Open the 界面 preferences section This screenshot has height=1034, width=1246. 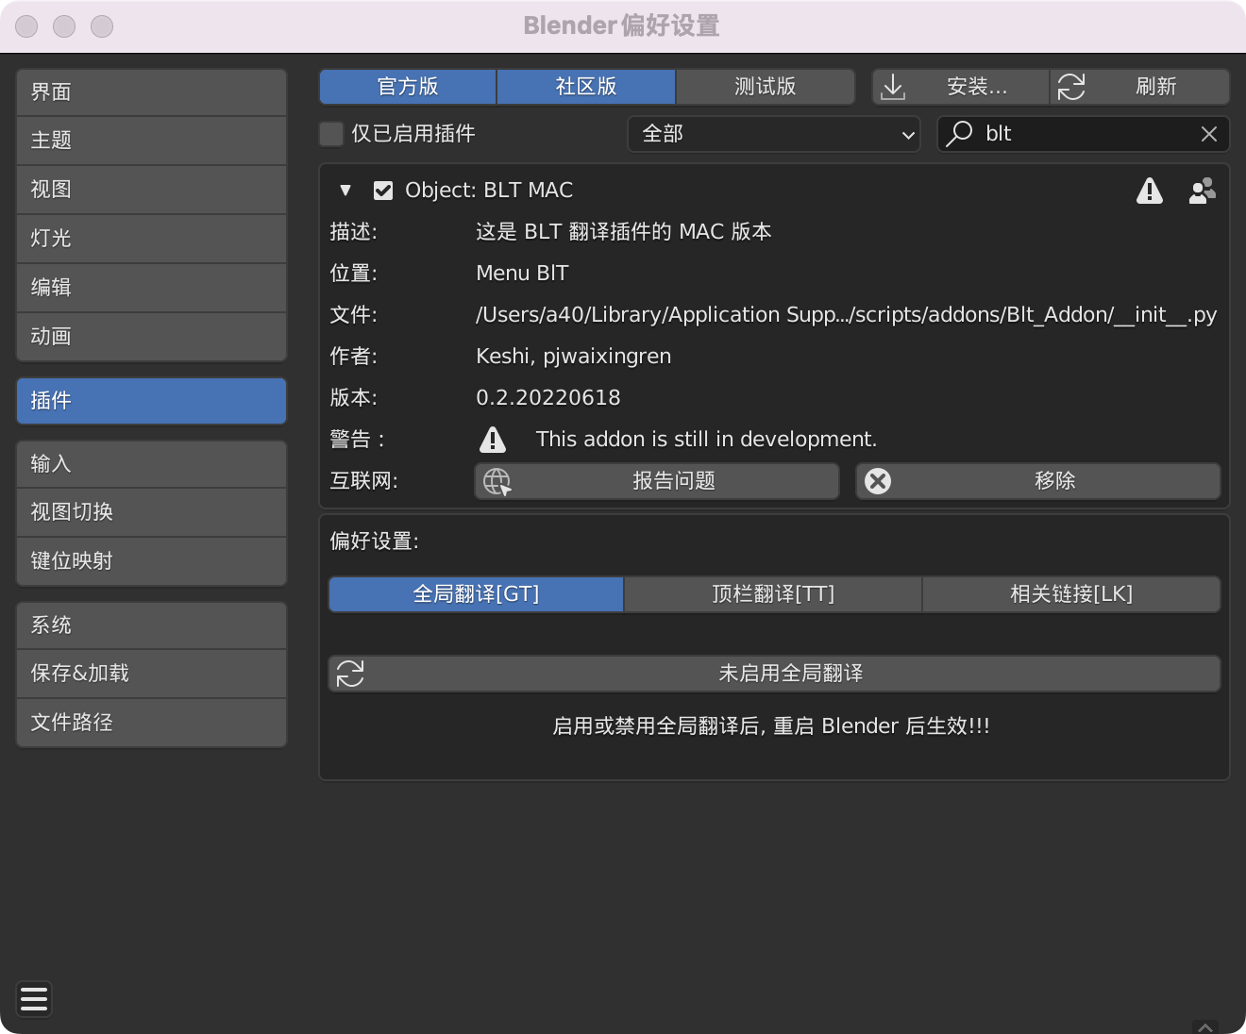pyautogui.click(x=151, y=92)
